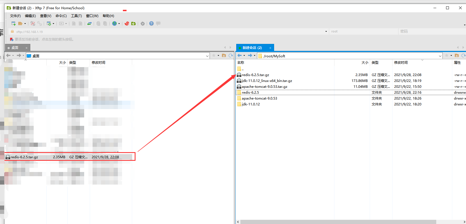The height and width of the screenshot is (224, 466).
Task: Sort remote files by 类型 column
Action: [x=381, y=63]
